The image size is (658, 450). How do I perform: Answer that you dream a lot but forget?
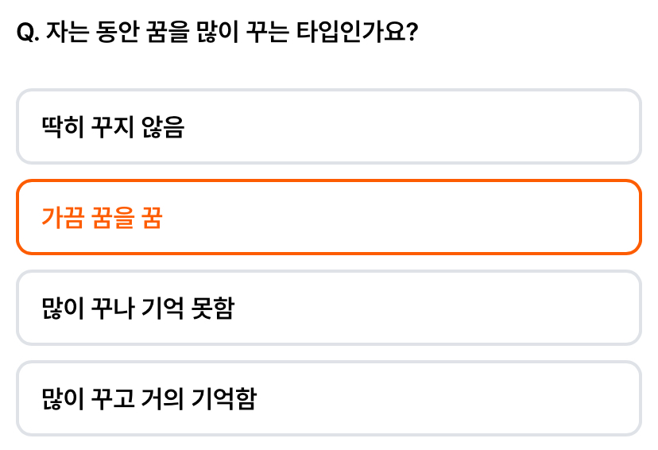329,308
